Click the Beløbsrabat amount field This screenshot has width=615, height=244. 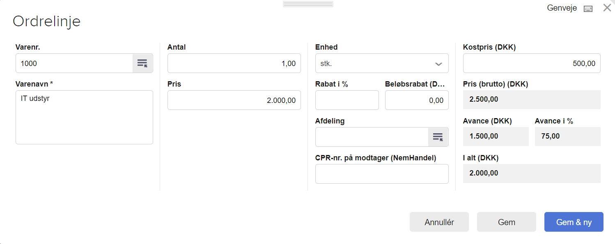click(416, 100)
